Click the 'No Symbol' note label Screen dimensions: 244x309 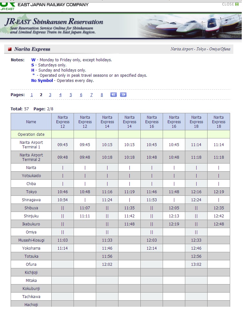(42, 81)
